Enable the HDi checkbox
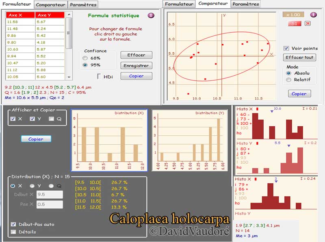Image resolution: width=325 pixels, height=242 pixels. [x=99, y=77]
